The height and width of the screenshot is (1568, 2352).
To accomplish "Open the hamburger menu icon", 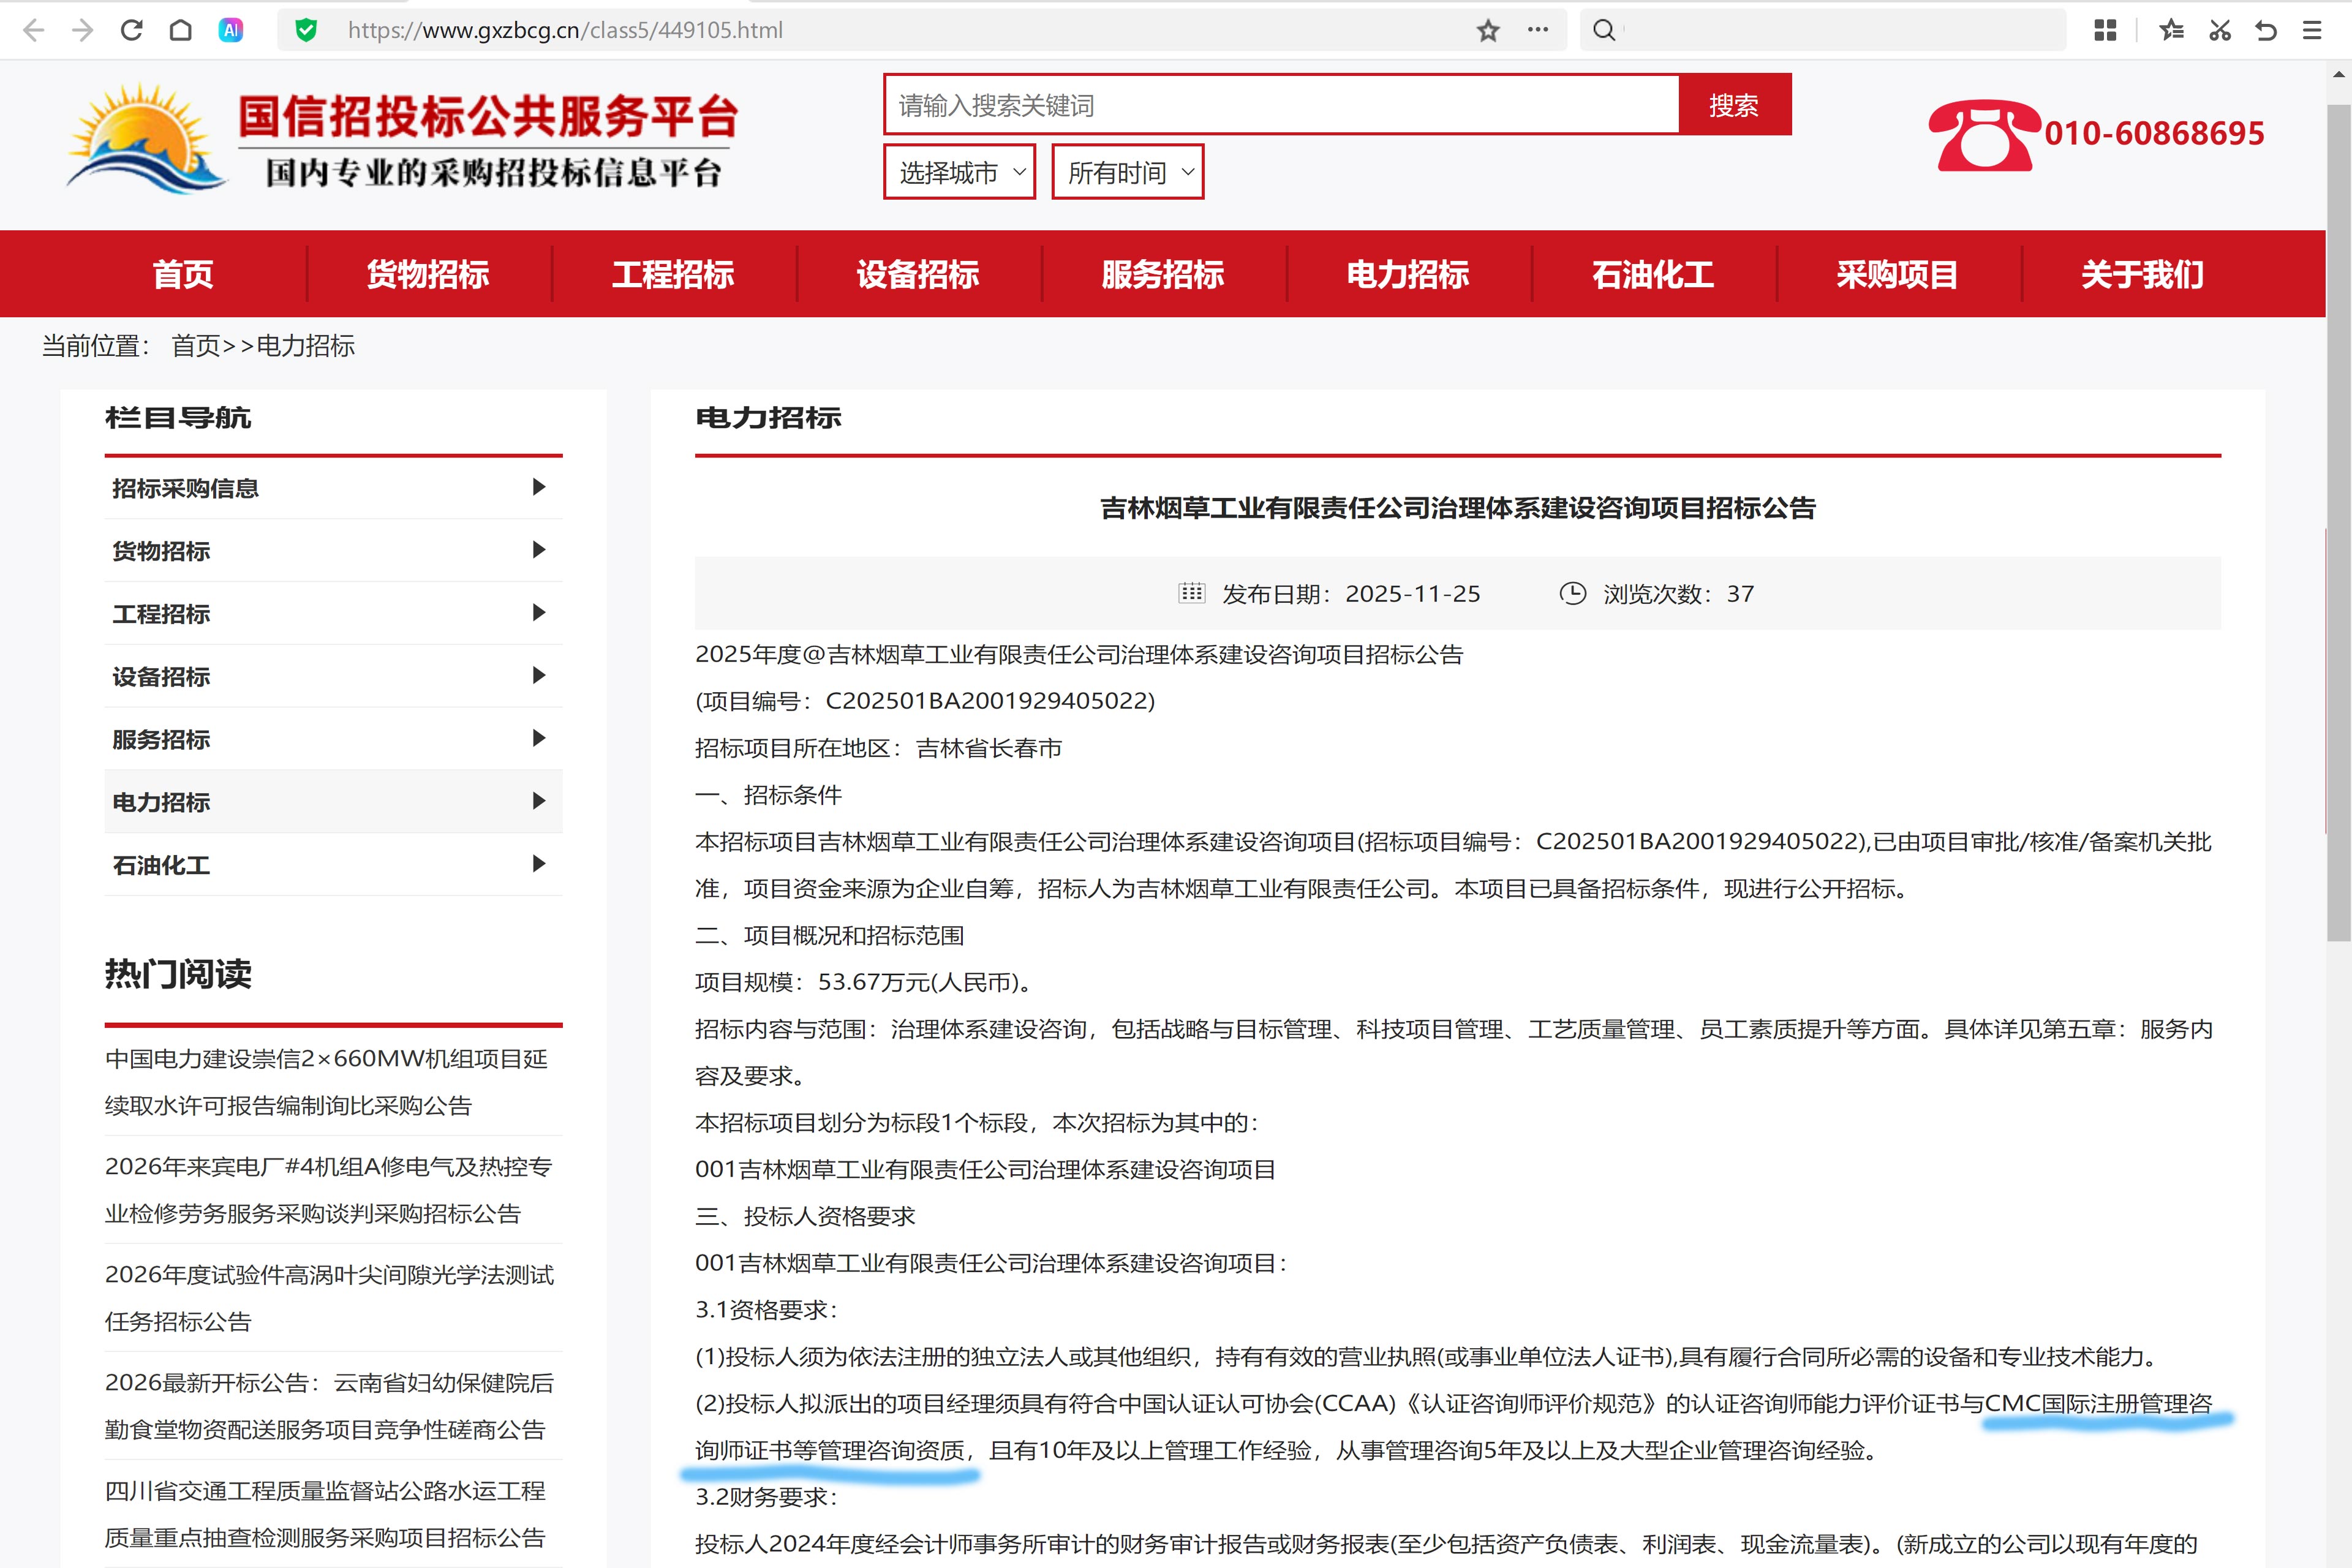I will (2312, 30).
